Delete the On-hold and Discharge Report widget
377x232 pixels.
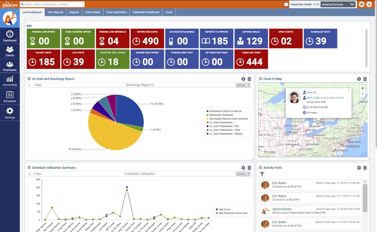click(x=249, y=79)
